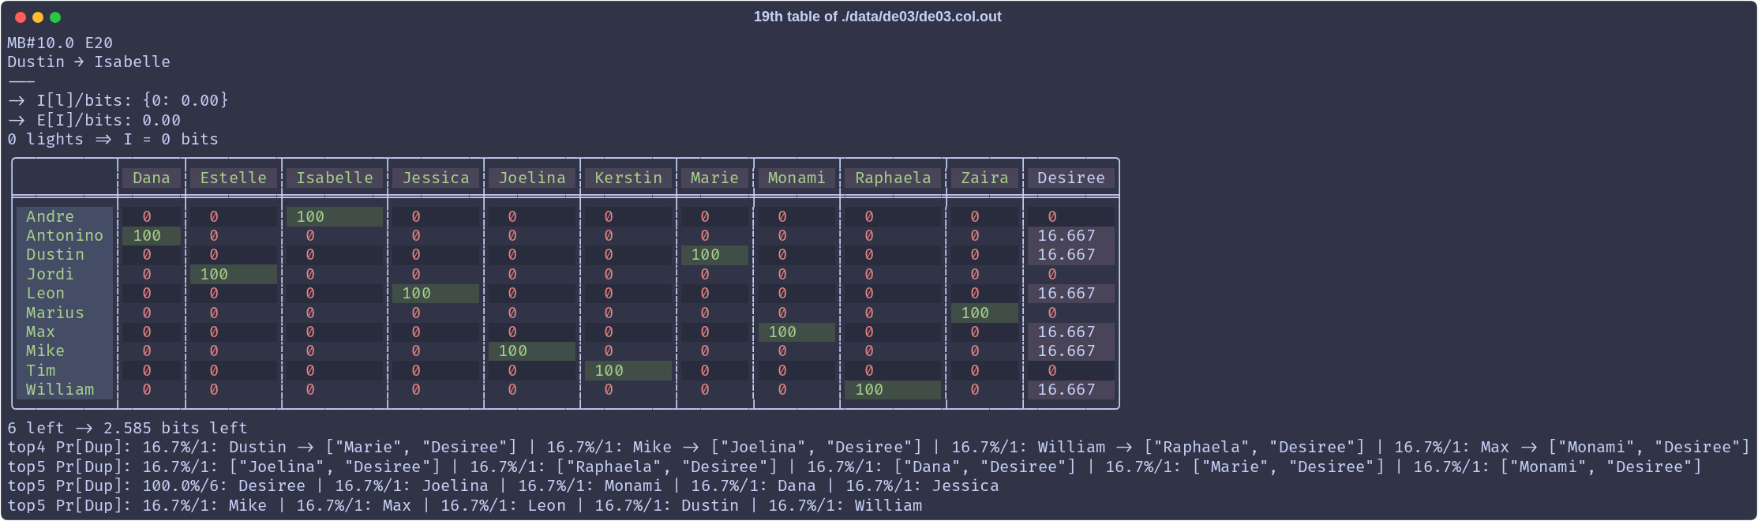This screenshot has height=521, width=1758.
Task: Click Leon's 16.667 value under Desiree
Action: point(1071,293)
